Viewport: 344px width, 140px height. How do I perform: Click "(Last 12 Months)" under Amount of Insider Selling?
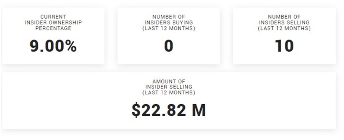point(169,93)
